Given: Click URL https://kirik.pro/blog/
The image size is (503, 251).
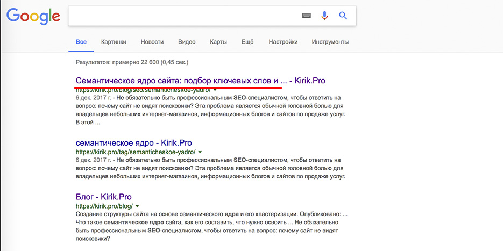Looking at the screenshot, I should pos(104,206).
